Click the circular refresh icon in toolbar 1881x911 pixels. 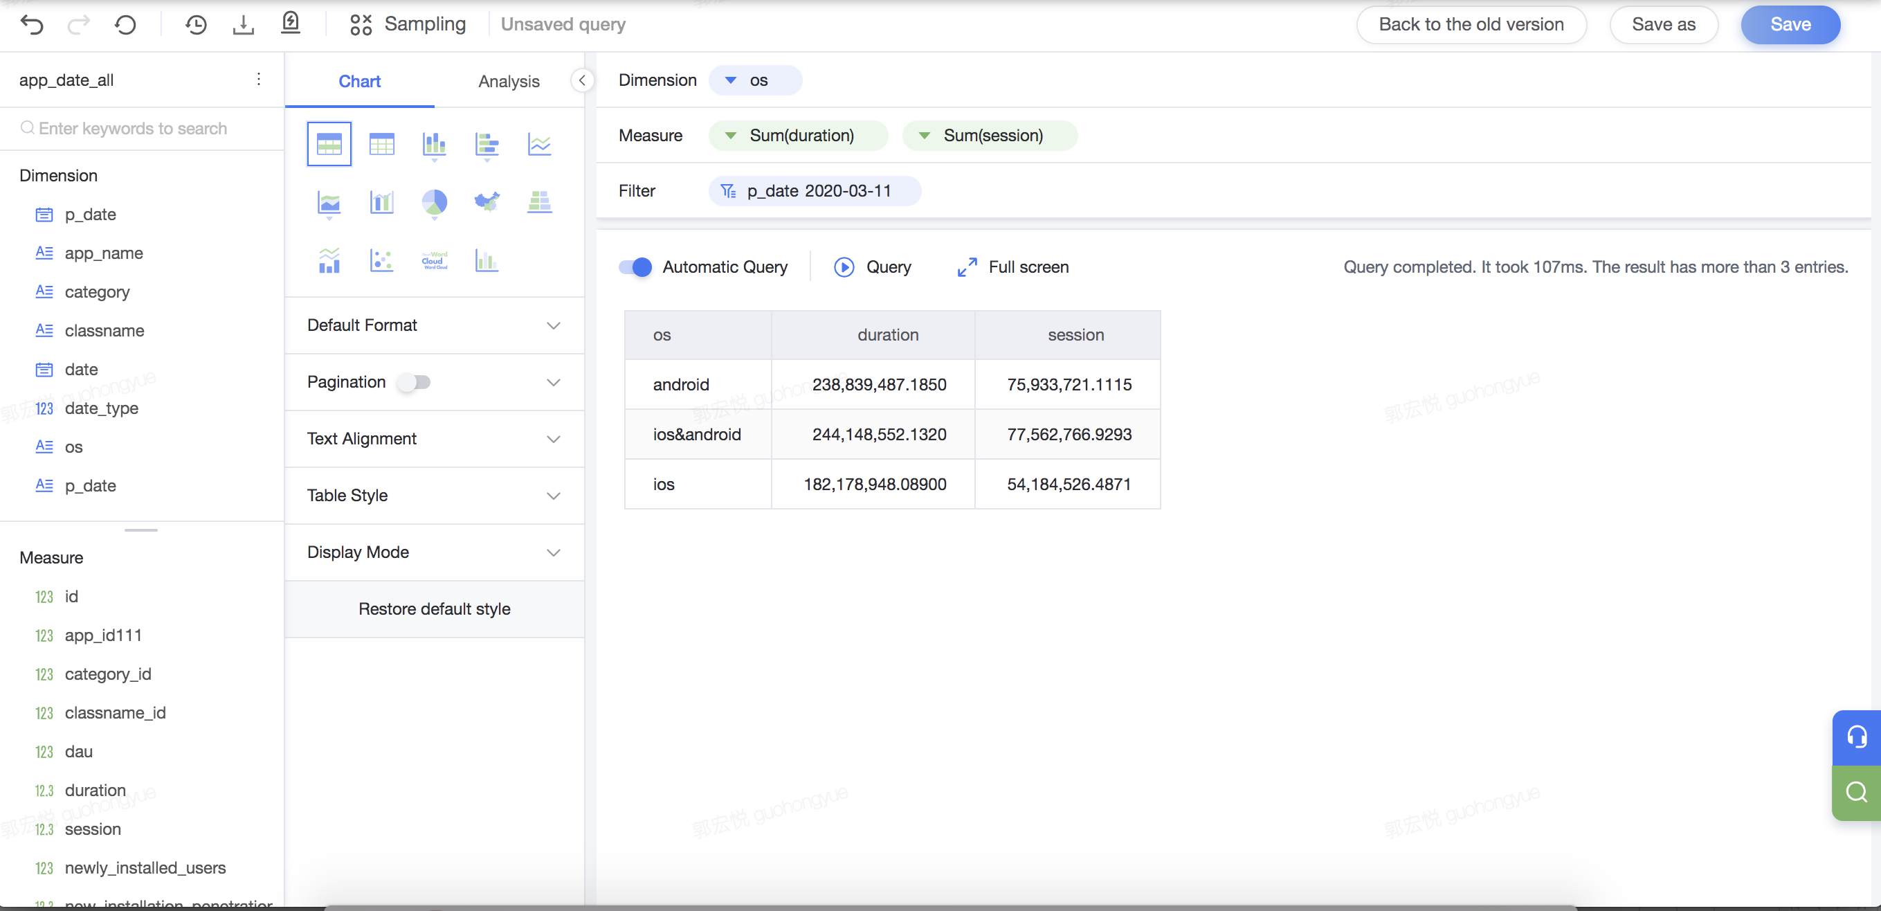click(125, 25)
